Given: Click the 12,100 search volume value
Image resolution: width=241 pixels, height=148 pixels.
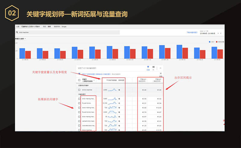Looking at the screenshot, I should click(105, 103).
